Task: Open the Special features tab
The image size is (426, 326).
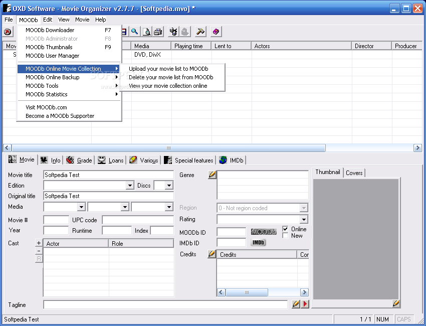Action: pyautogui.click(x=189, y=160)
